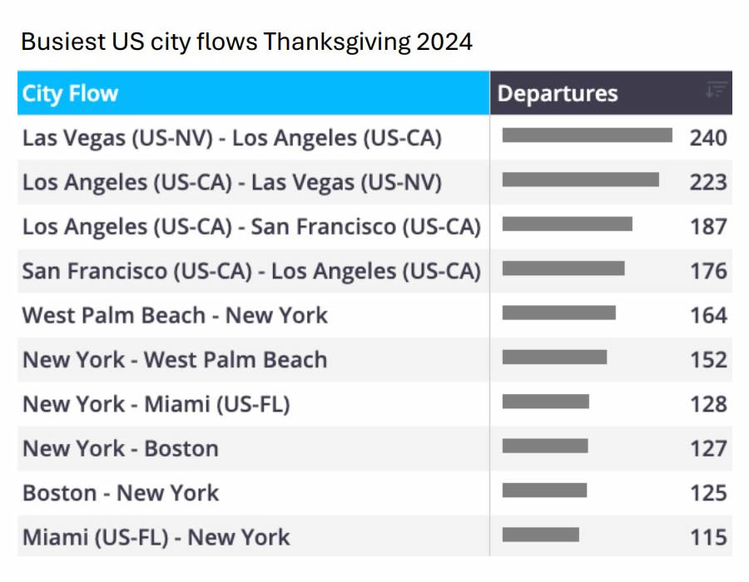Click the Los Angeles - San Francisco flow label
Image resolution: width=749 pixels, height=582 pixels.
click(251, 226)
